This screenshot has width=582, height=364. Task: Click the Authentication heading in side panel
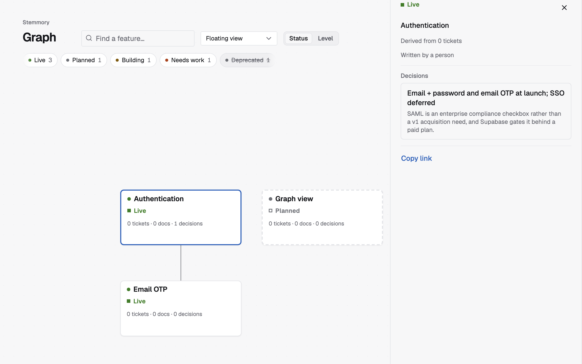pyautogui.click(x=425, y=25)
